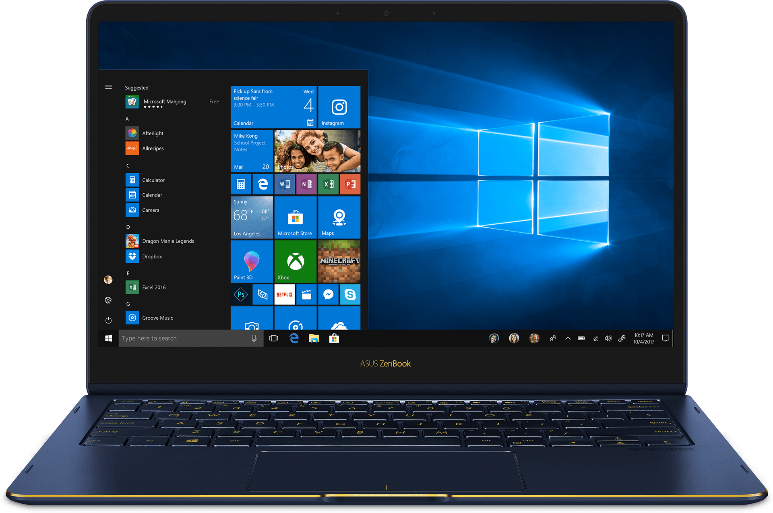Jump to letter C in the app list
The width and height of the screenshot is (773, 513).
pos(128,165)
